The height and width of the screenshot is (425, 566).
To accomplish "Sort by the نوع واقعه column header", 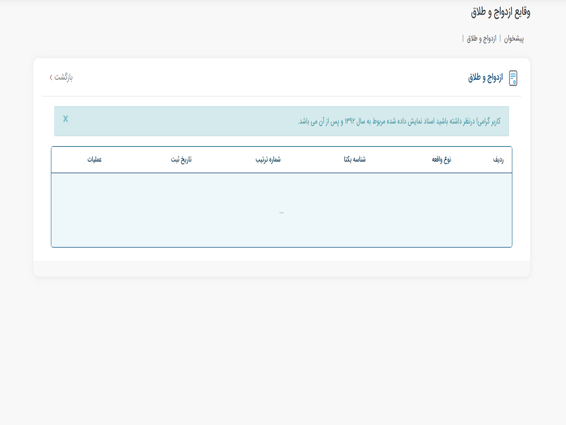I will 441,159.
